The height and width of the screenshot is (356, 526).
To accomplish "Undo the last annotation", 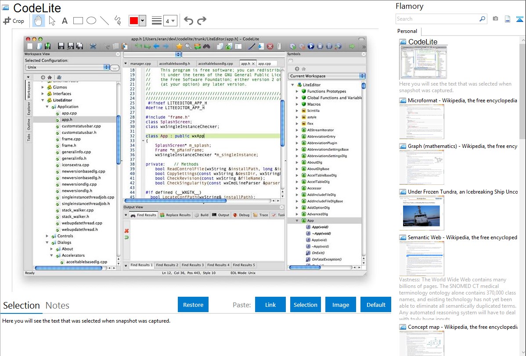I will tap(188, 21).
